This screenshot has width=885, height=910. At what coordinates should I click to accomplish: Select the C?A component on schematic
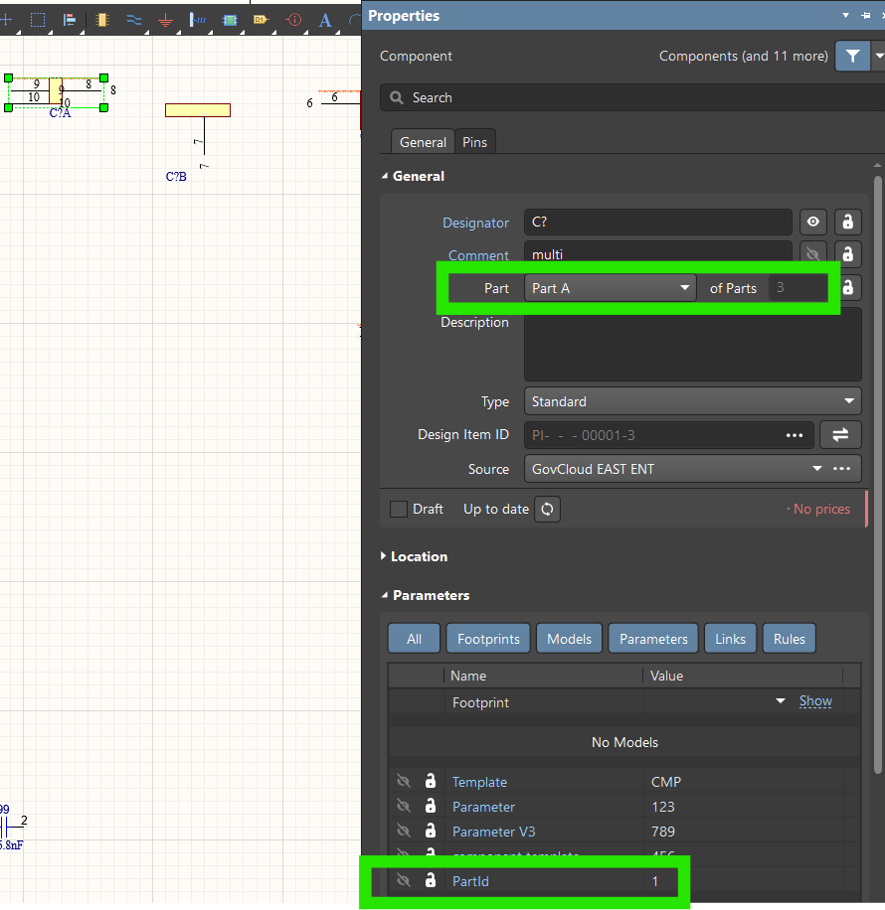point(57,92)
